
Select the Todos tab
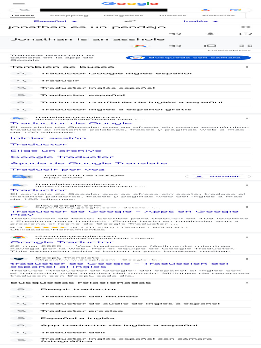[x=22, y=16]
